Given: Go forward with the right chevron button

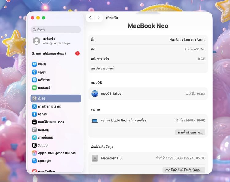Looking at the screenshot, I should tap(99, 18).
